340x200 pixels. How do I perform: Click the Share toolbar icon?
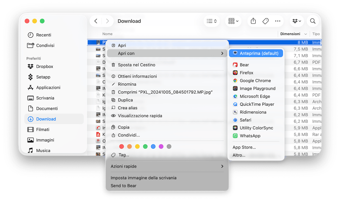(x=253, y=21)
